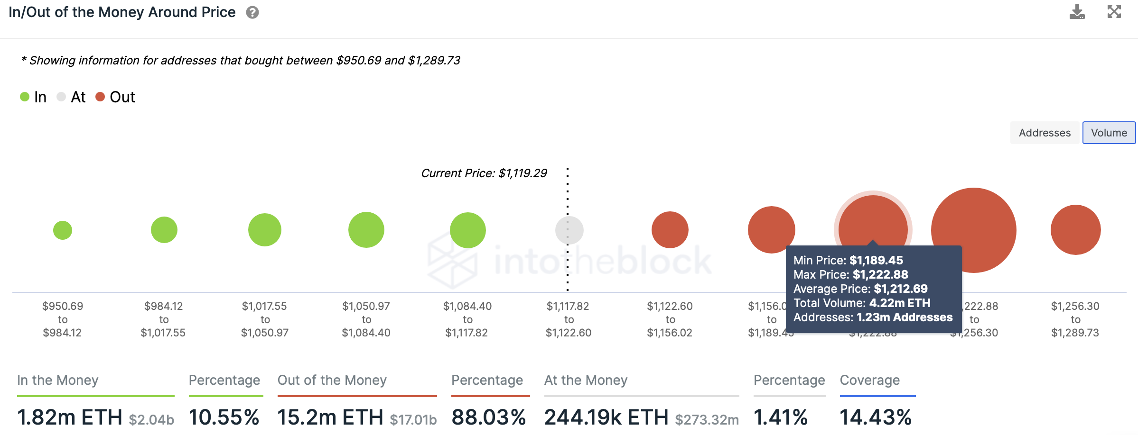
Task: Select the Volume view tab
Action: point(1109,133)
